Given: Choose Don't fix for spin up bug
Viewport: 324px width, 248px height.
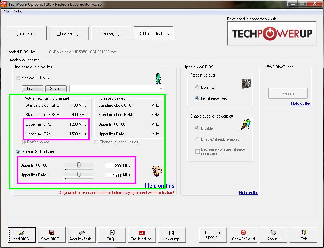Looking at the screenshot, I should pos(197,87).
